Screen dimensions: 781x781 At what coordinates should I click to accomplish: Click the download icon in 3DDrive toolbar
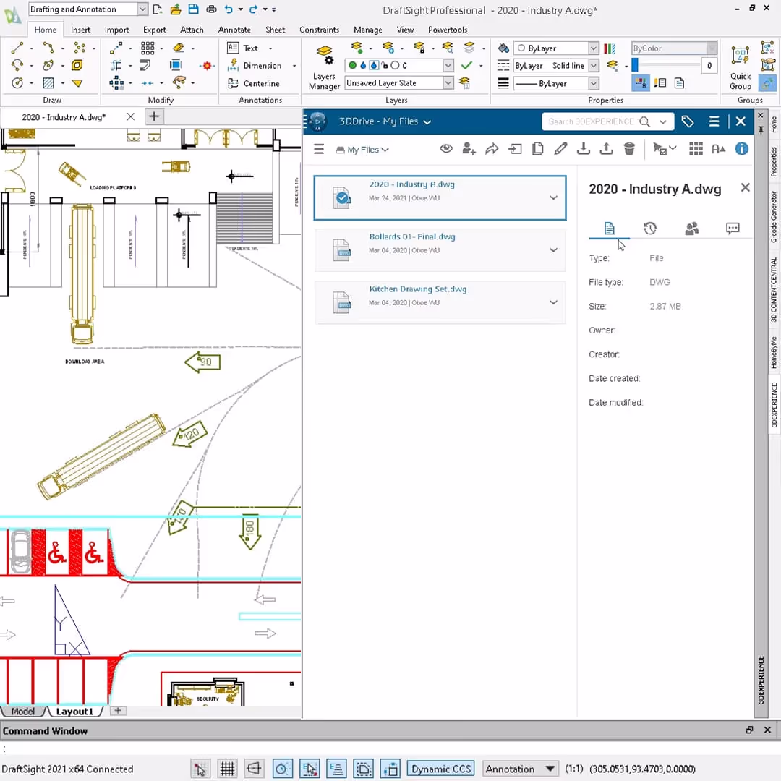[584, 148]
